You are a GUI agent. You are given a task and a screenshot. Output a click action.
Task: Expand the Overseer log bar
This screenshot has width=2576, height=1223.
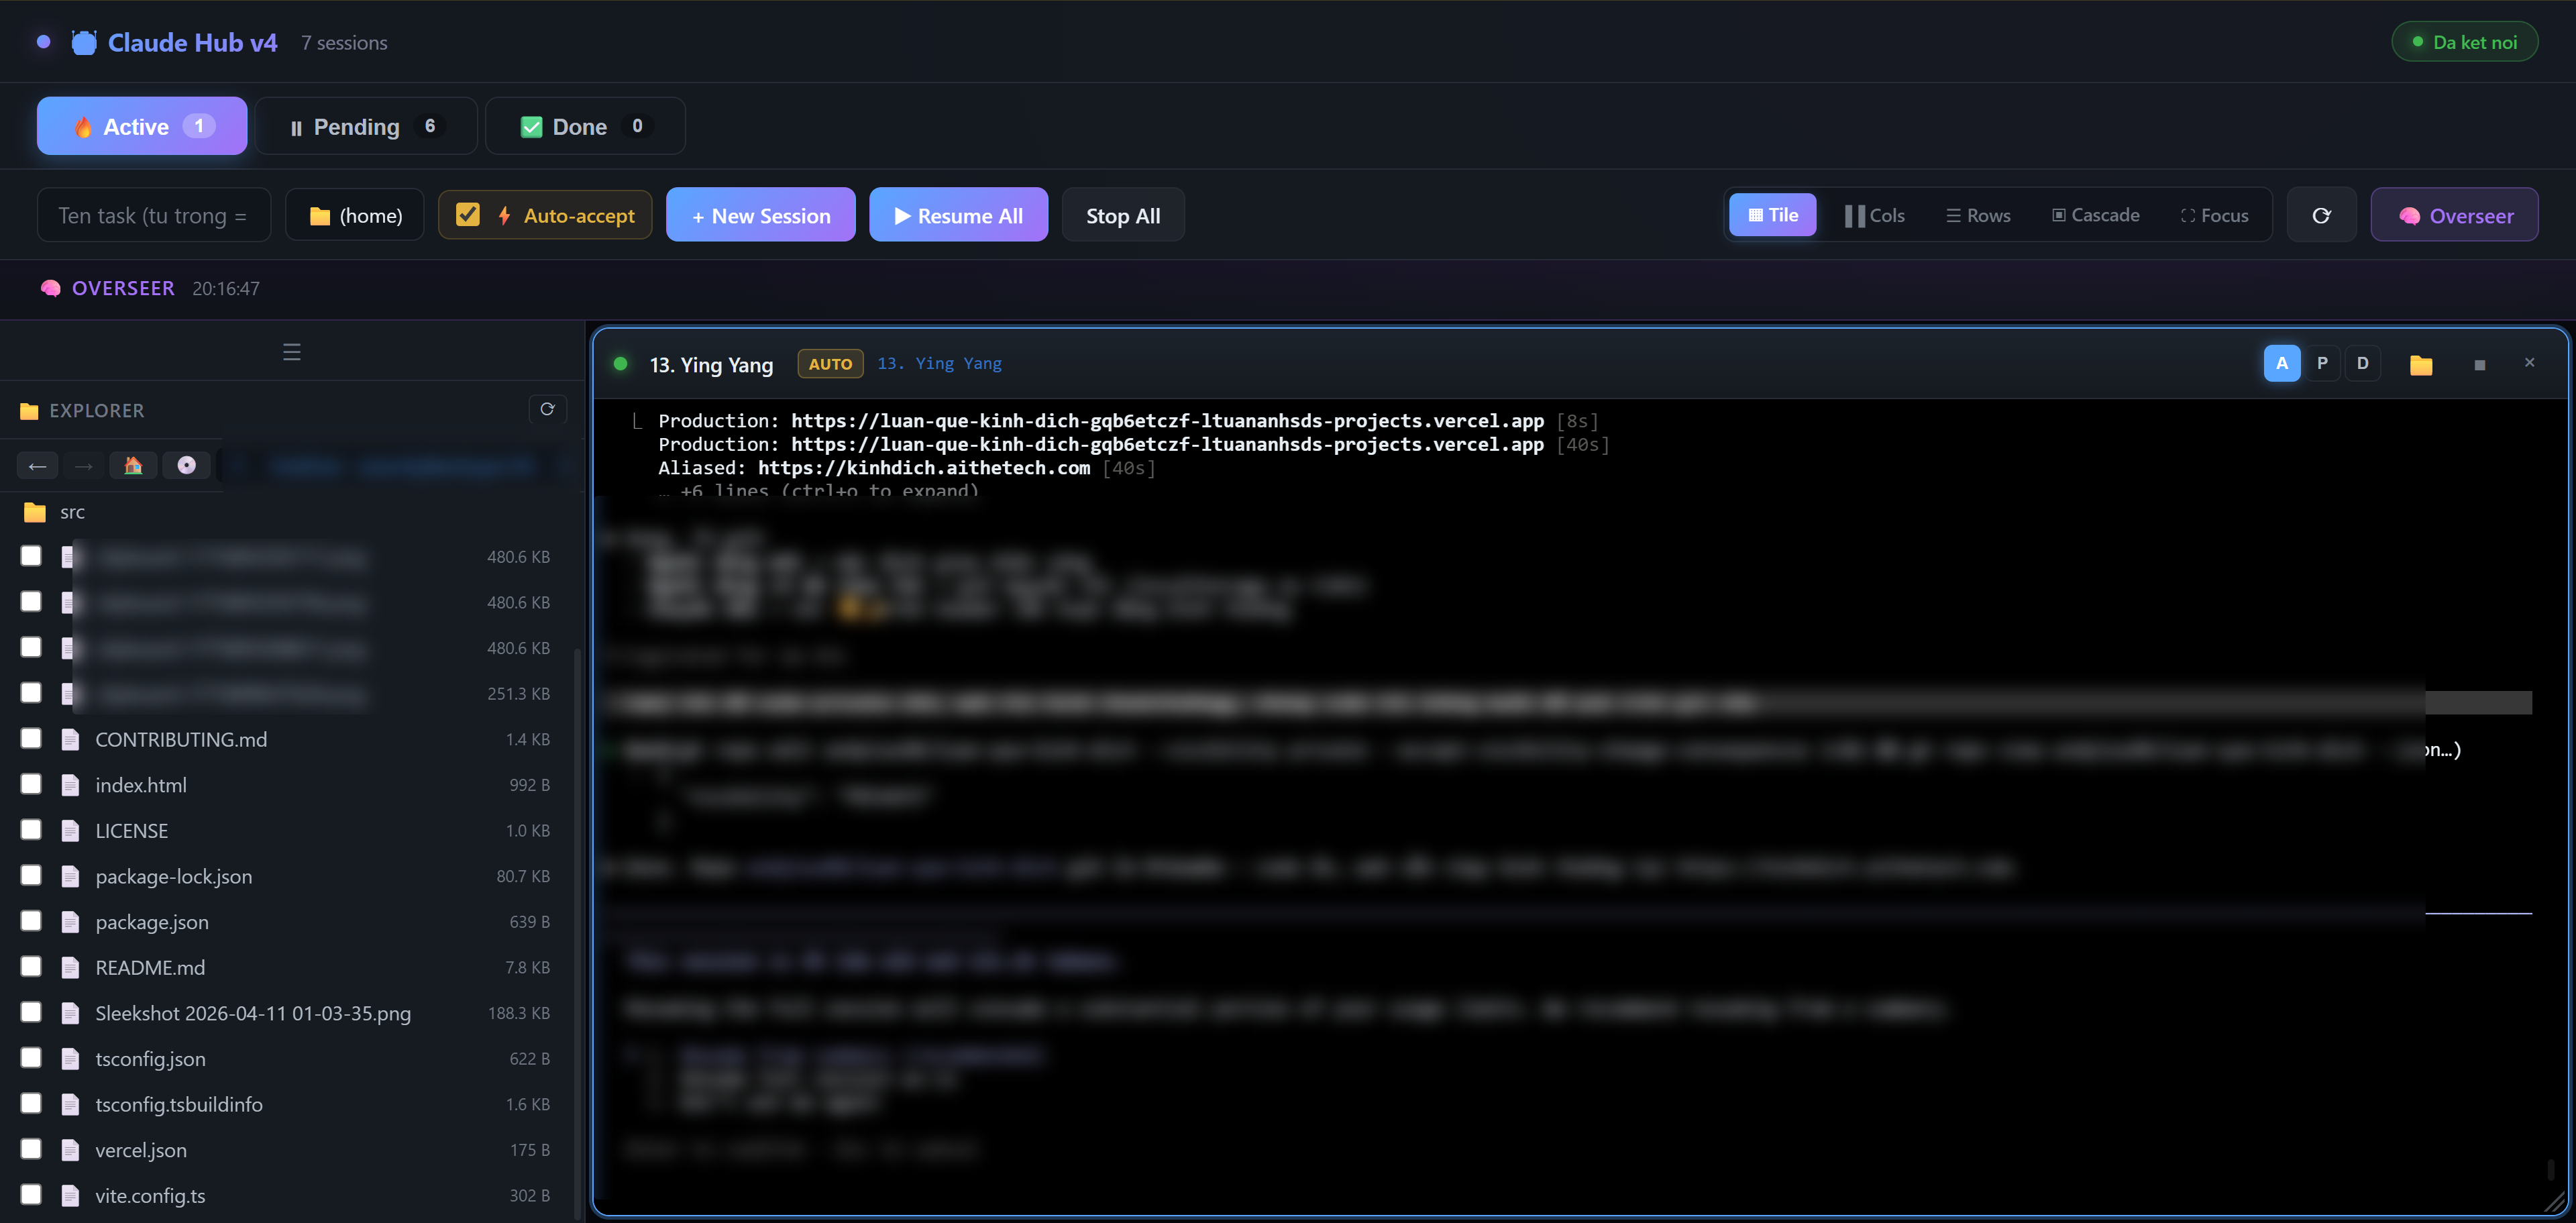(x=123, y=288)
